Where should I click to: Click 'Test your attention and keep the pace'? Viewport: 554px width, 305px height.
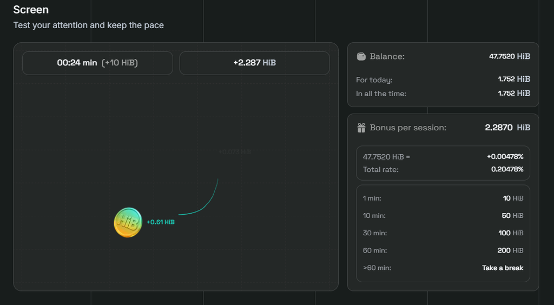point(89,25)
